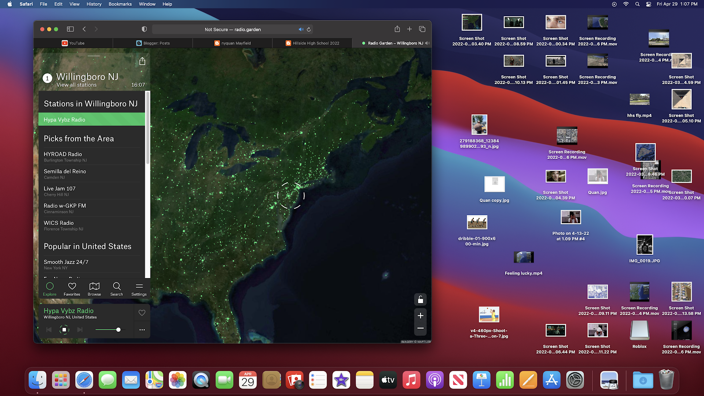Toggle map lock icon
The width and height of the screenshot is (704, 396).
pyautogui.click(x=420, y=300)
